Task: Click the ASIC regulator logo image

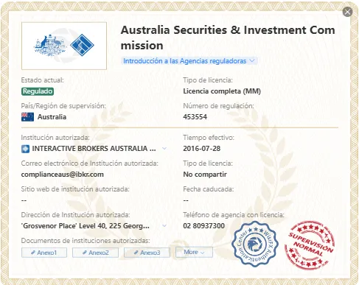Action: [64, 46]
